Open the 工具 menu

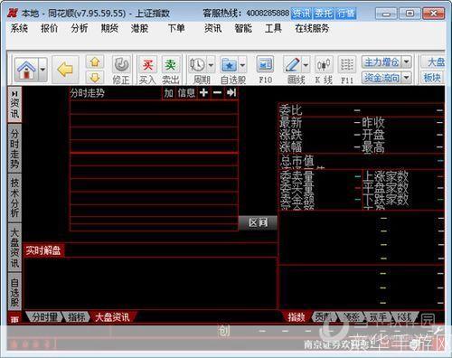tap(273, 28)
